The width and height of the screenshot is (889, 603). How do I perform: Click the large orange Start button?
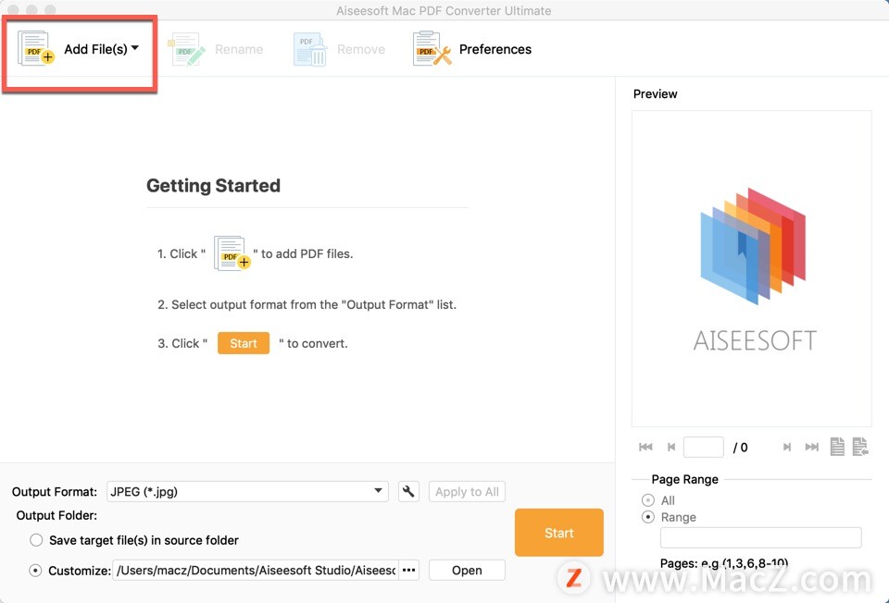(x=559, y=532)
